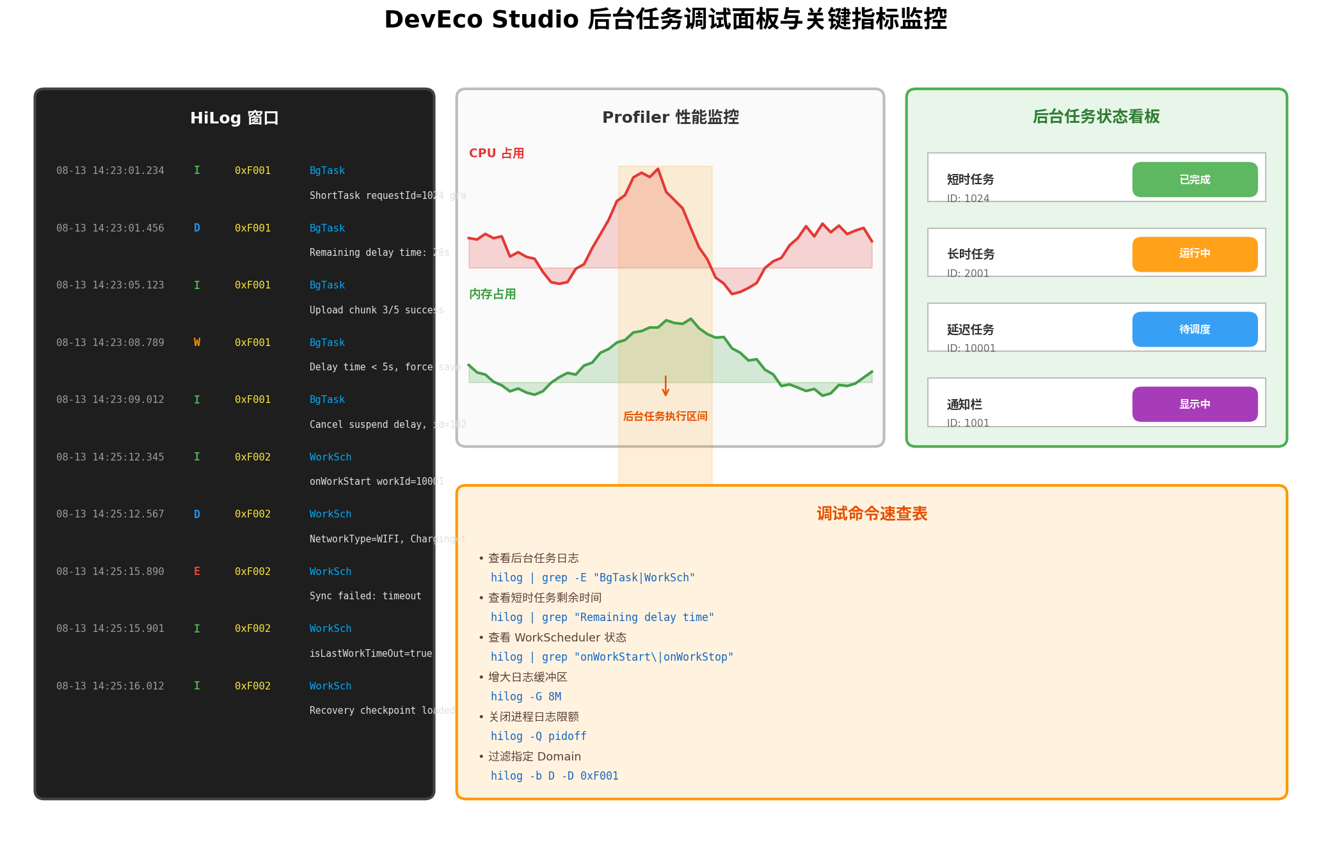Click the ID: 10001 text
The height and width of the screenshot is (850, 1331).
(971, 348)
